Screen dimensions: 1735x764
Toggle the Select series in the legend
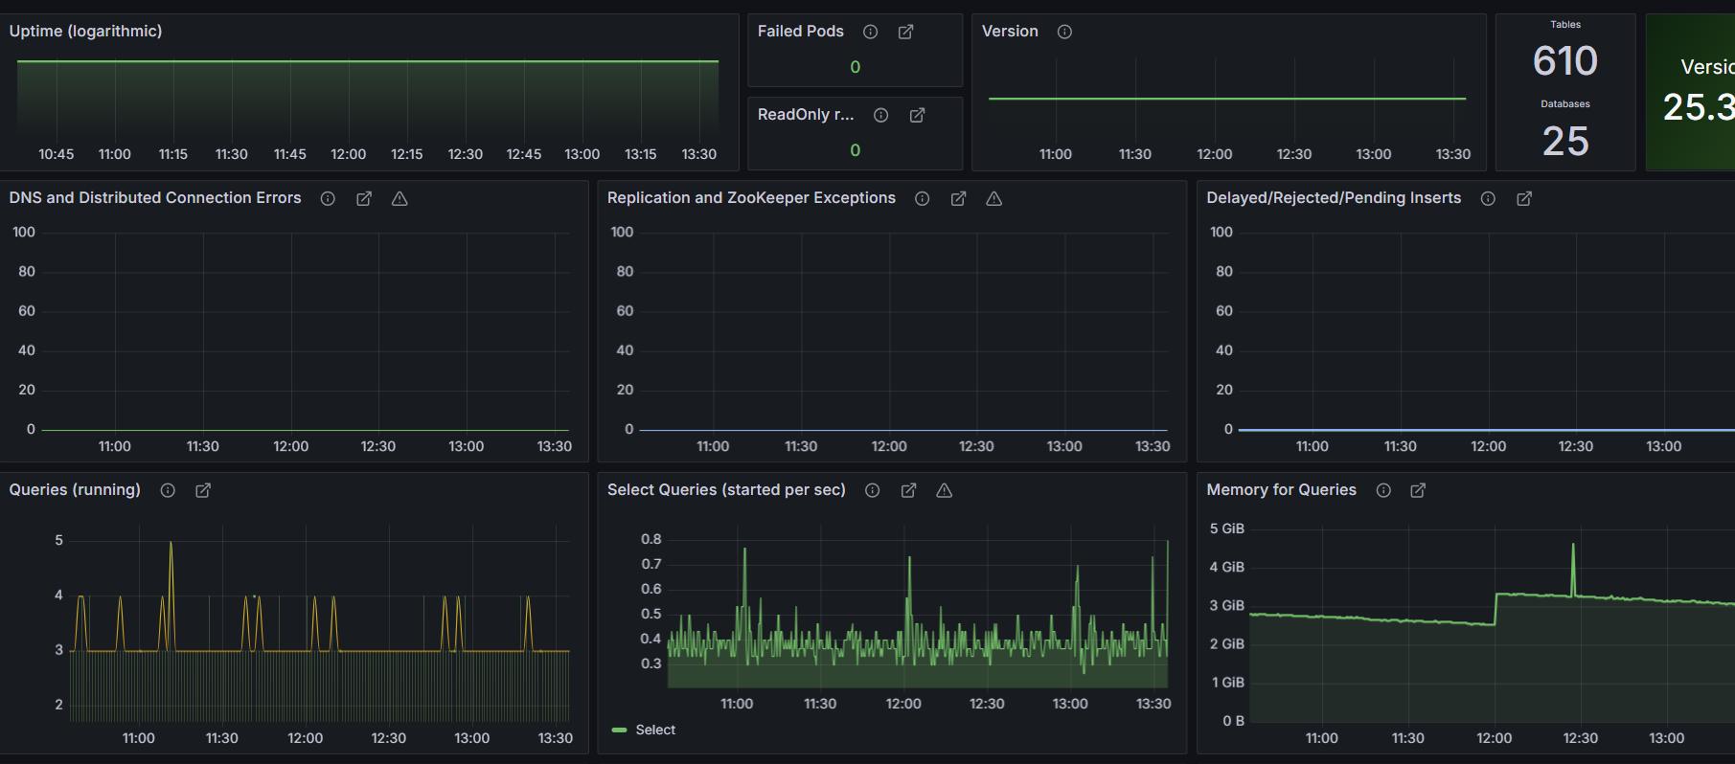point(655,730)
